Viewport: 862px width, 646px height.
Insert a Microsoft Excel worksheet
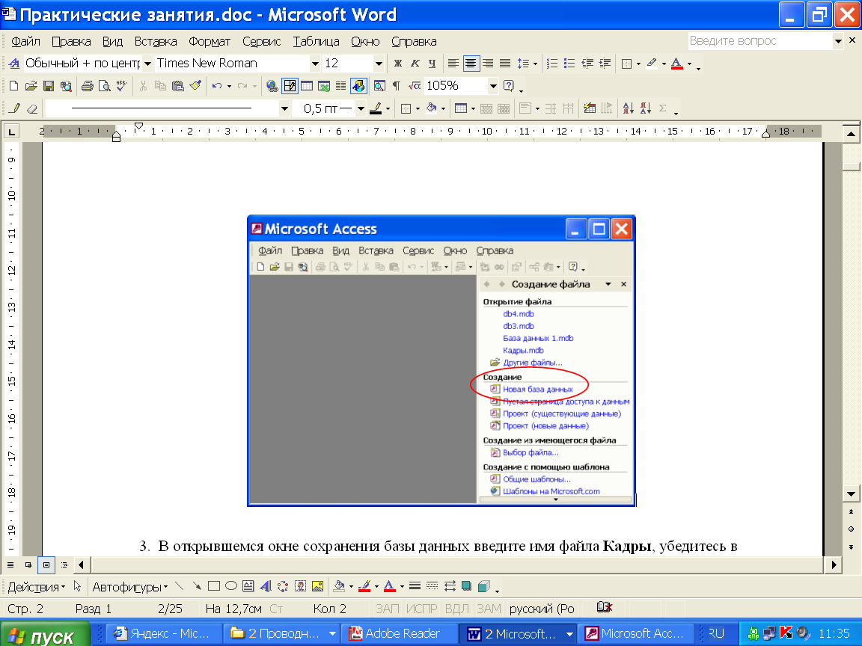[x=324, y=86]
